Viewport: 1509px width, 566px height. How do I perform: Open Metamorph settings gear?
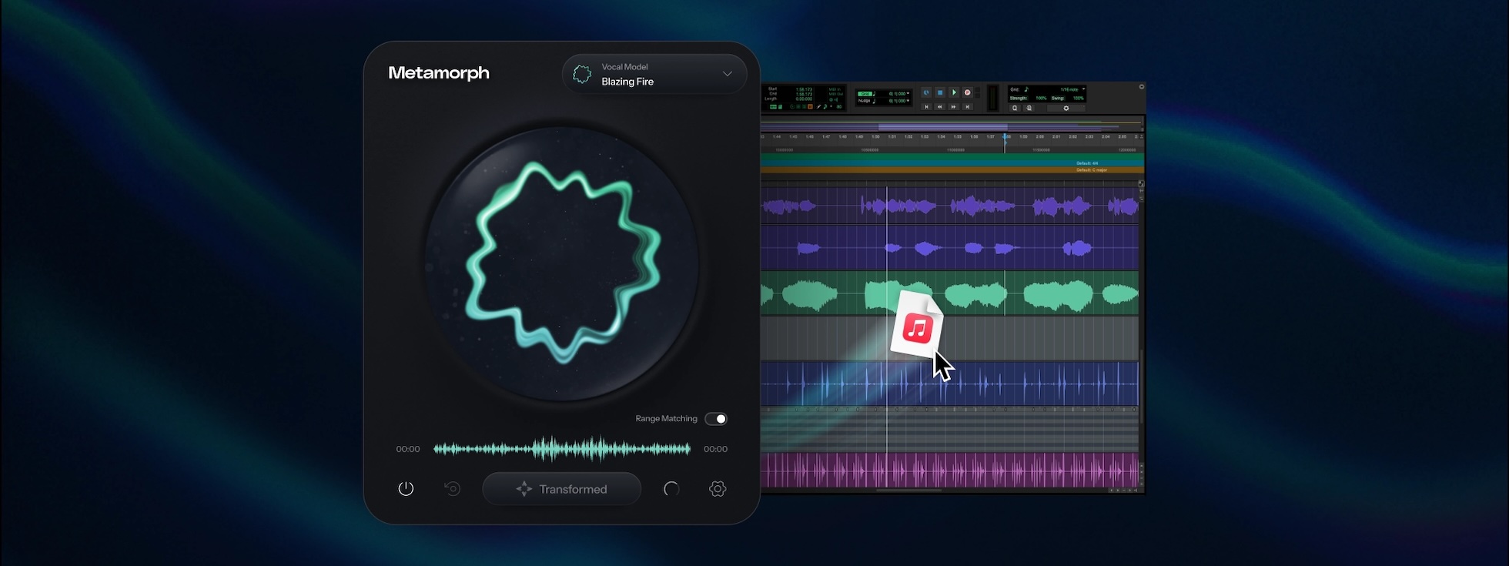(718, 489)
